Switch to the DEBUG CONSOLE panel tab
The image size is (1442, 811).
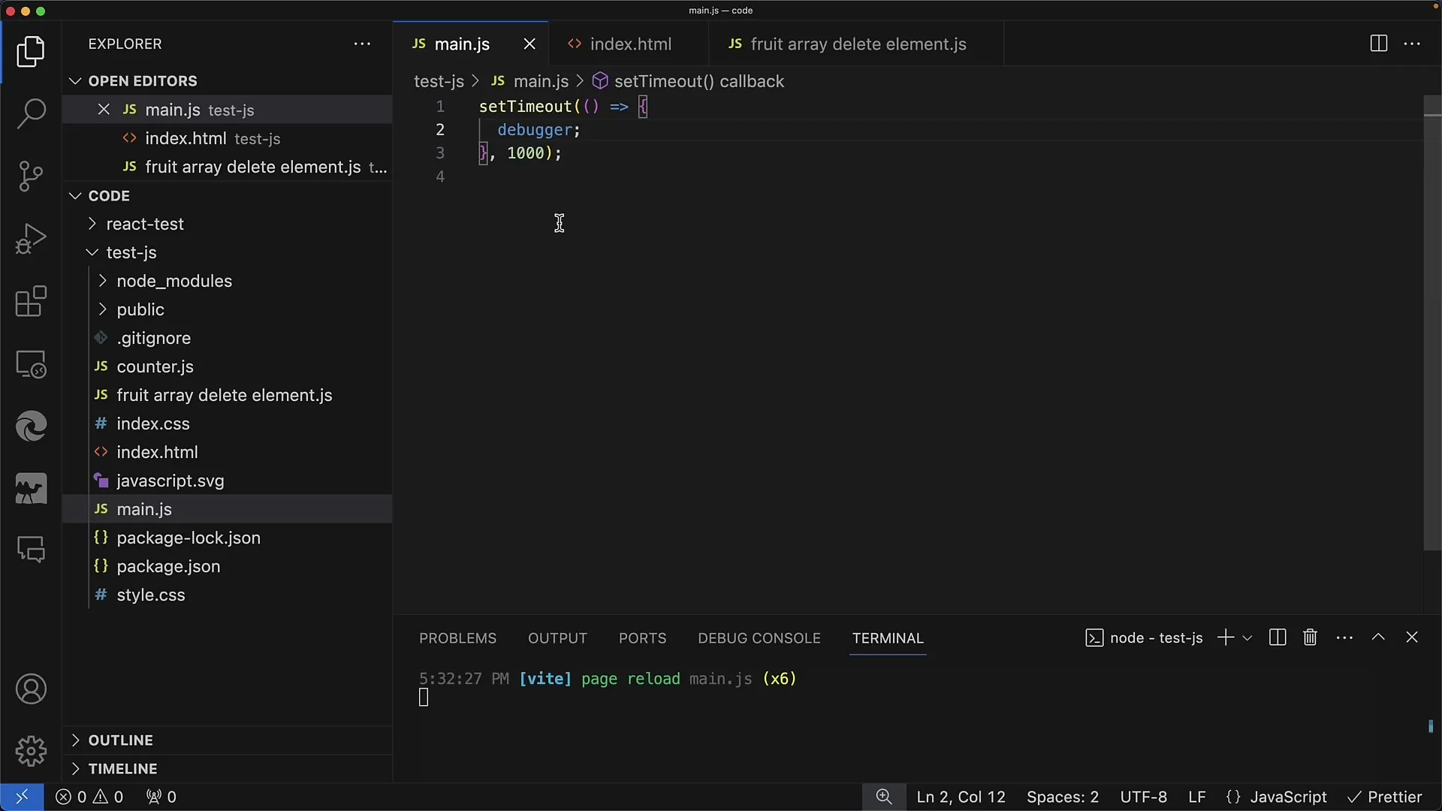pyautogui.click(x=759, y=639)
